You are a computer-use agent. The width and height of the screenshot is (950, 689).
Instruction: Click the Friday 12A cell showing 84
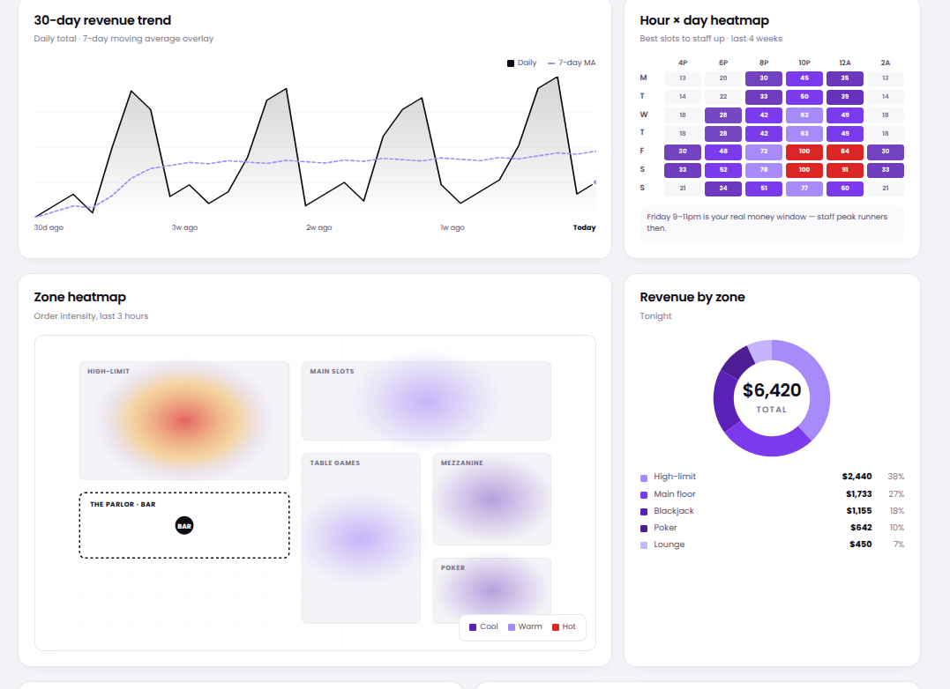coord(843,151)
